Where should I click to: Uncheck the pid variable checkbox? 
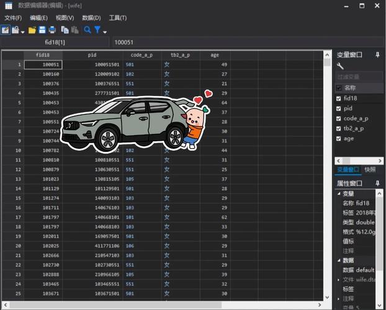tap(338, 108)
